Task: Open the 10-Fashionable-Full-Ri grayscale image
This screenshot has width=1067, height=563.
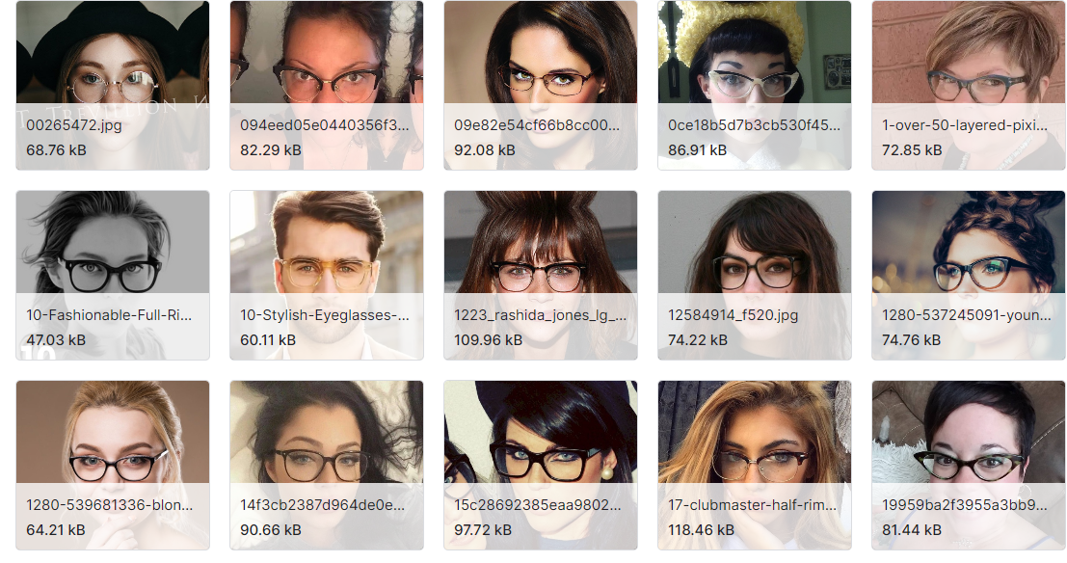Action: coord(112,275)
